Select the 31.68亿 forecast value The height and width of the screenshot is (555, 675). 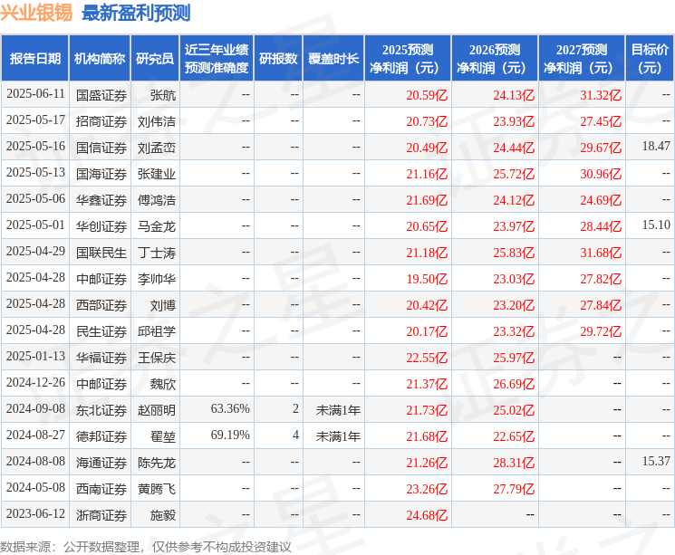(601, 253)
